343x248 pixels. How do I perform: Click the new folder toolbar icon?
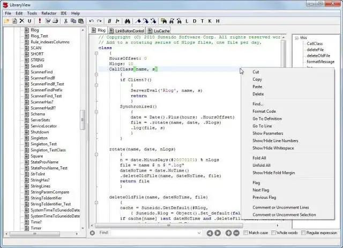click(7, 21)
